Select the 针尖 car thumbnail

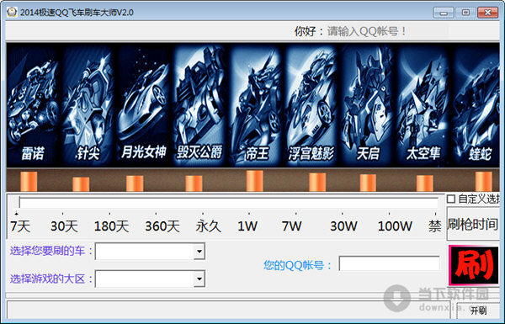click(x=88, y=104)
